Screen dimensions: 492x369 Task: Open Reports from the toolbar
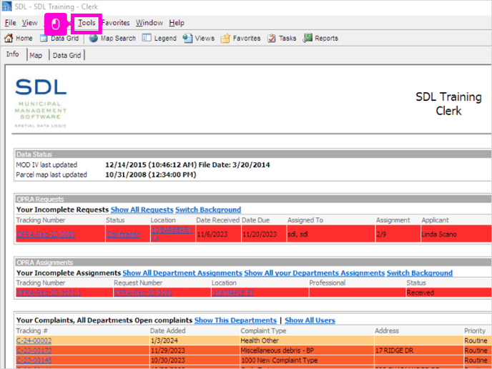click(320, 39)
